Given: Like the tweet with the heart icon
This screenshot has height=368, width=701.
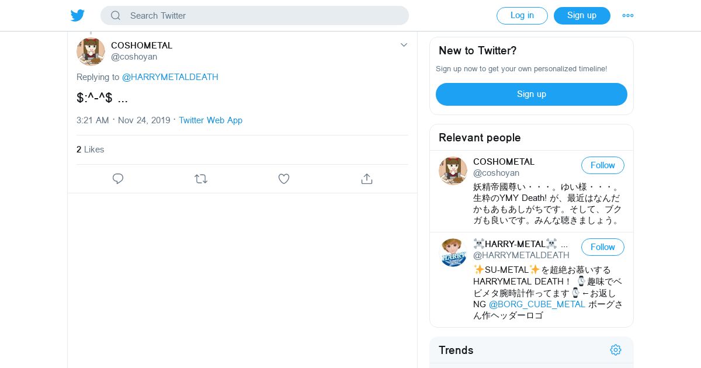Looking at the screenshot, I should pos(284,179).
